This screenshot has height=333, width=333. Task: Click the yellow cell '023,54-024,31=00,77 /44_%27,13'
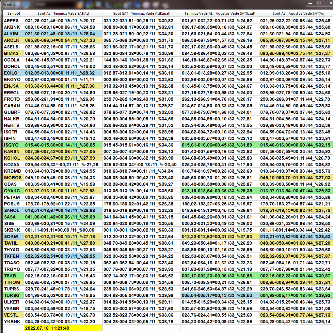[x=296, y=315]
